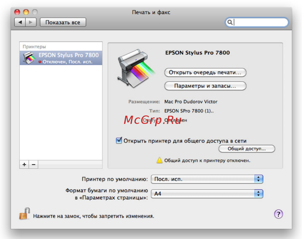Go back with the left arrow button
The image size is (302, 239).
point(20,22)
